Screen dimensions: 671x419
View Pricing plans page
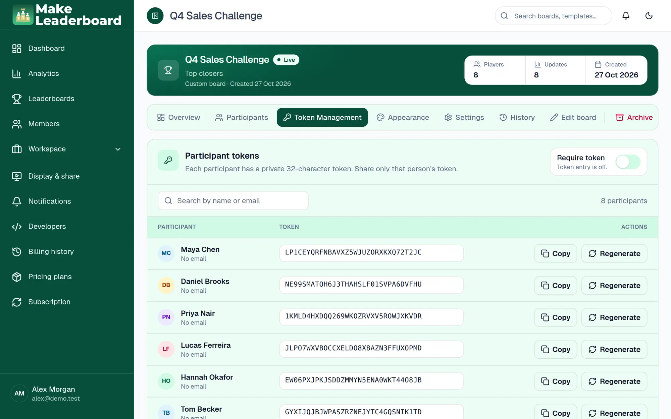[x=67, y=277]
